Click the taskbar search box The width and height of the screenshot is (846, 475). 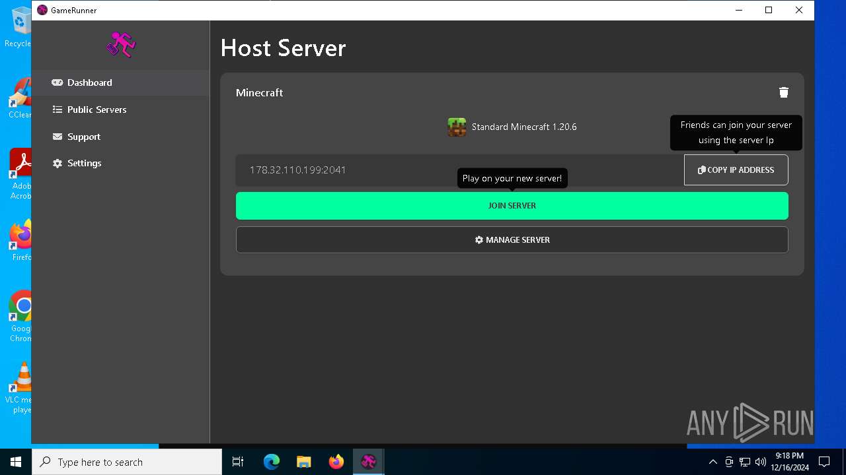coord(127,462)
